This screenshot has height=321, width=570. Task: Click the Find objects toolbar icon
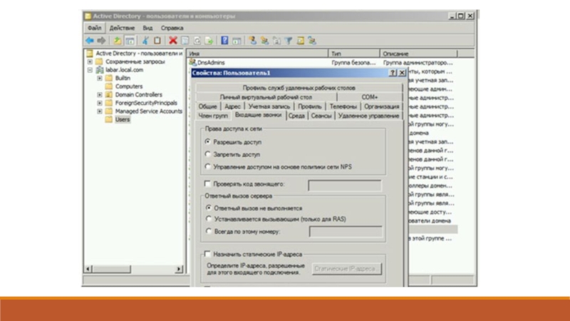click(301, 41)
